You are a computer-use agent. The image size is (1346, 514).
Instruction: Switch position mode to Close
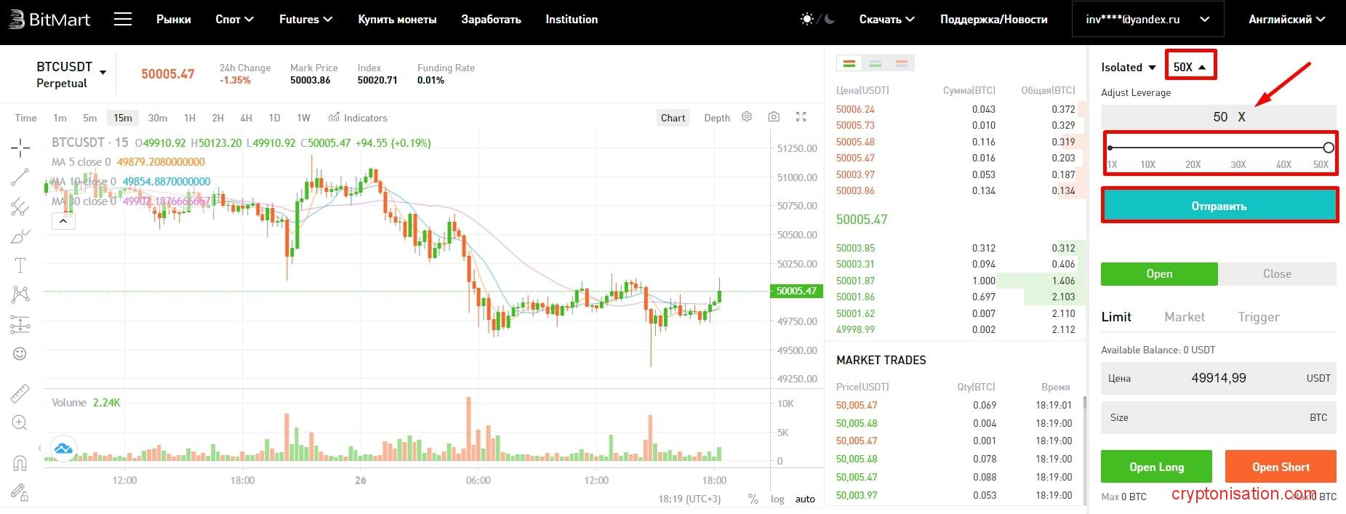(1277, 274)
